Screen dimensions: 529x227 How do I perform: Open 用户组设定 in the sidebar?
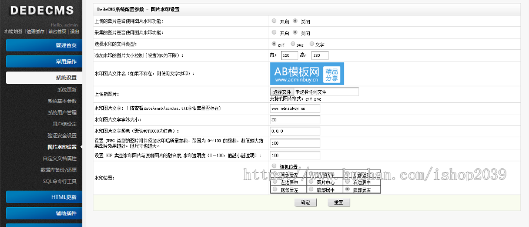[x=65, y=124]
